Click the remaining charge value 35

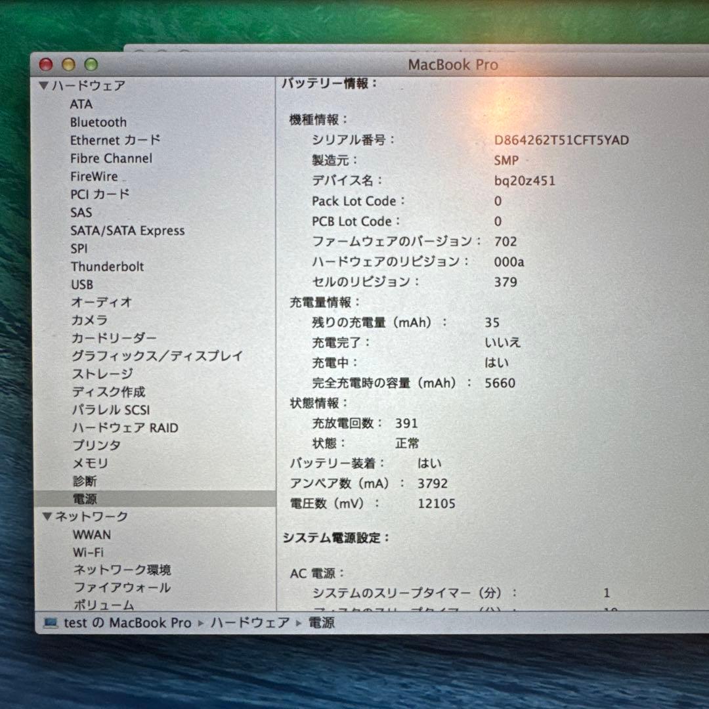[x=492, y=322]
